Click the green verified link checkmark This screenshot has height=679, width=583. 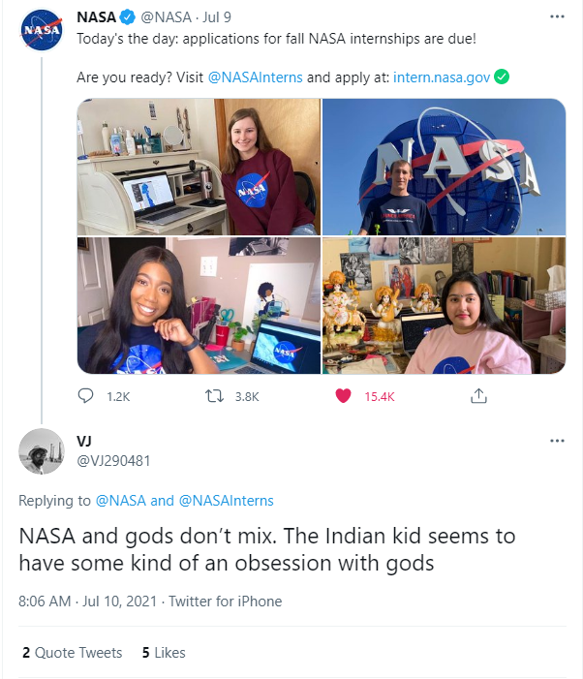[x=502, y=77]
